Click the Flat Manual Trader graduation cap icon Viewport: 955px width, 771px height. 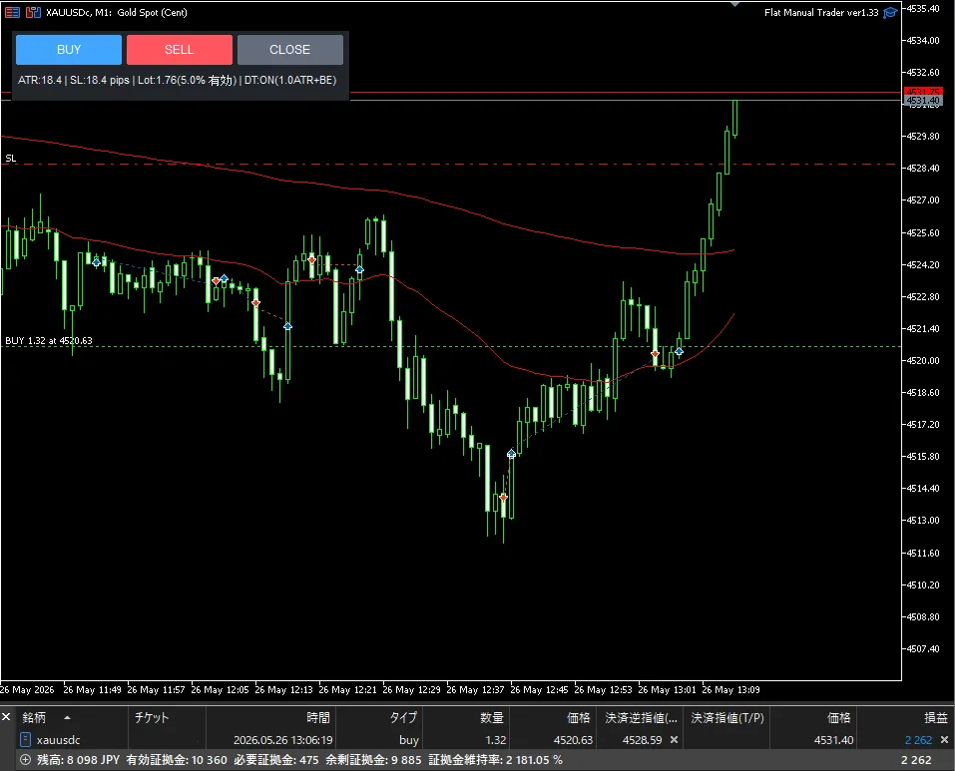[x=890, y=12]
